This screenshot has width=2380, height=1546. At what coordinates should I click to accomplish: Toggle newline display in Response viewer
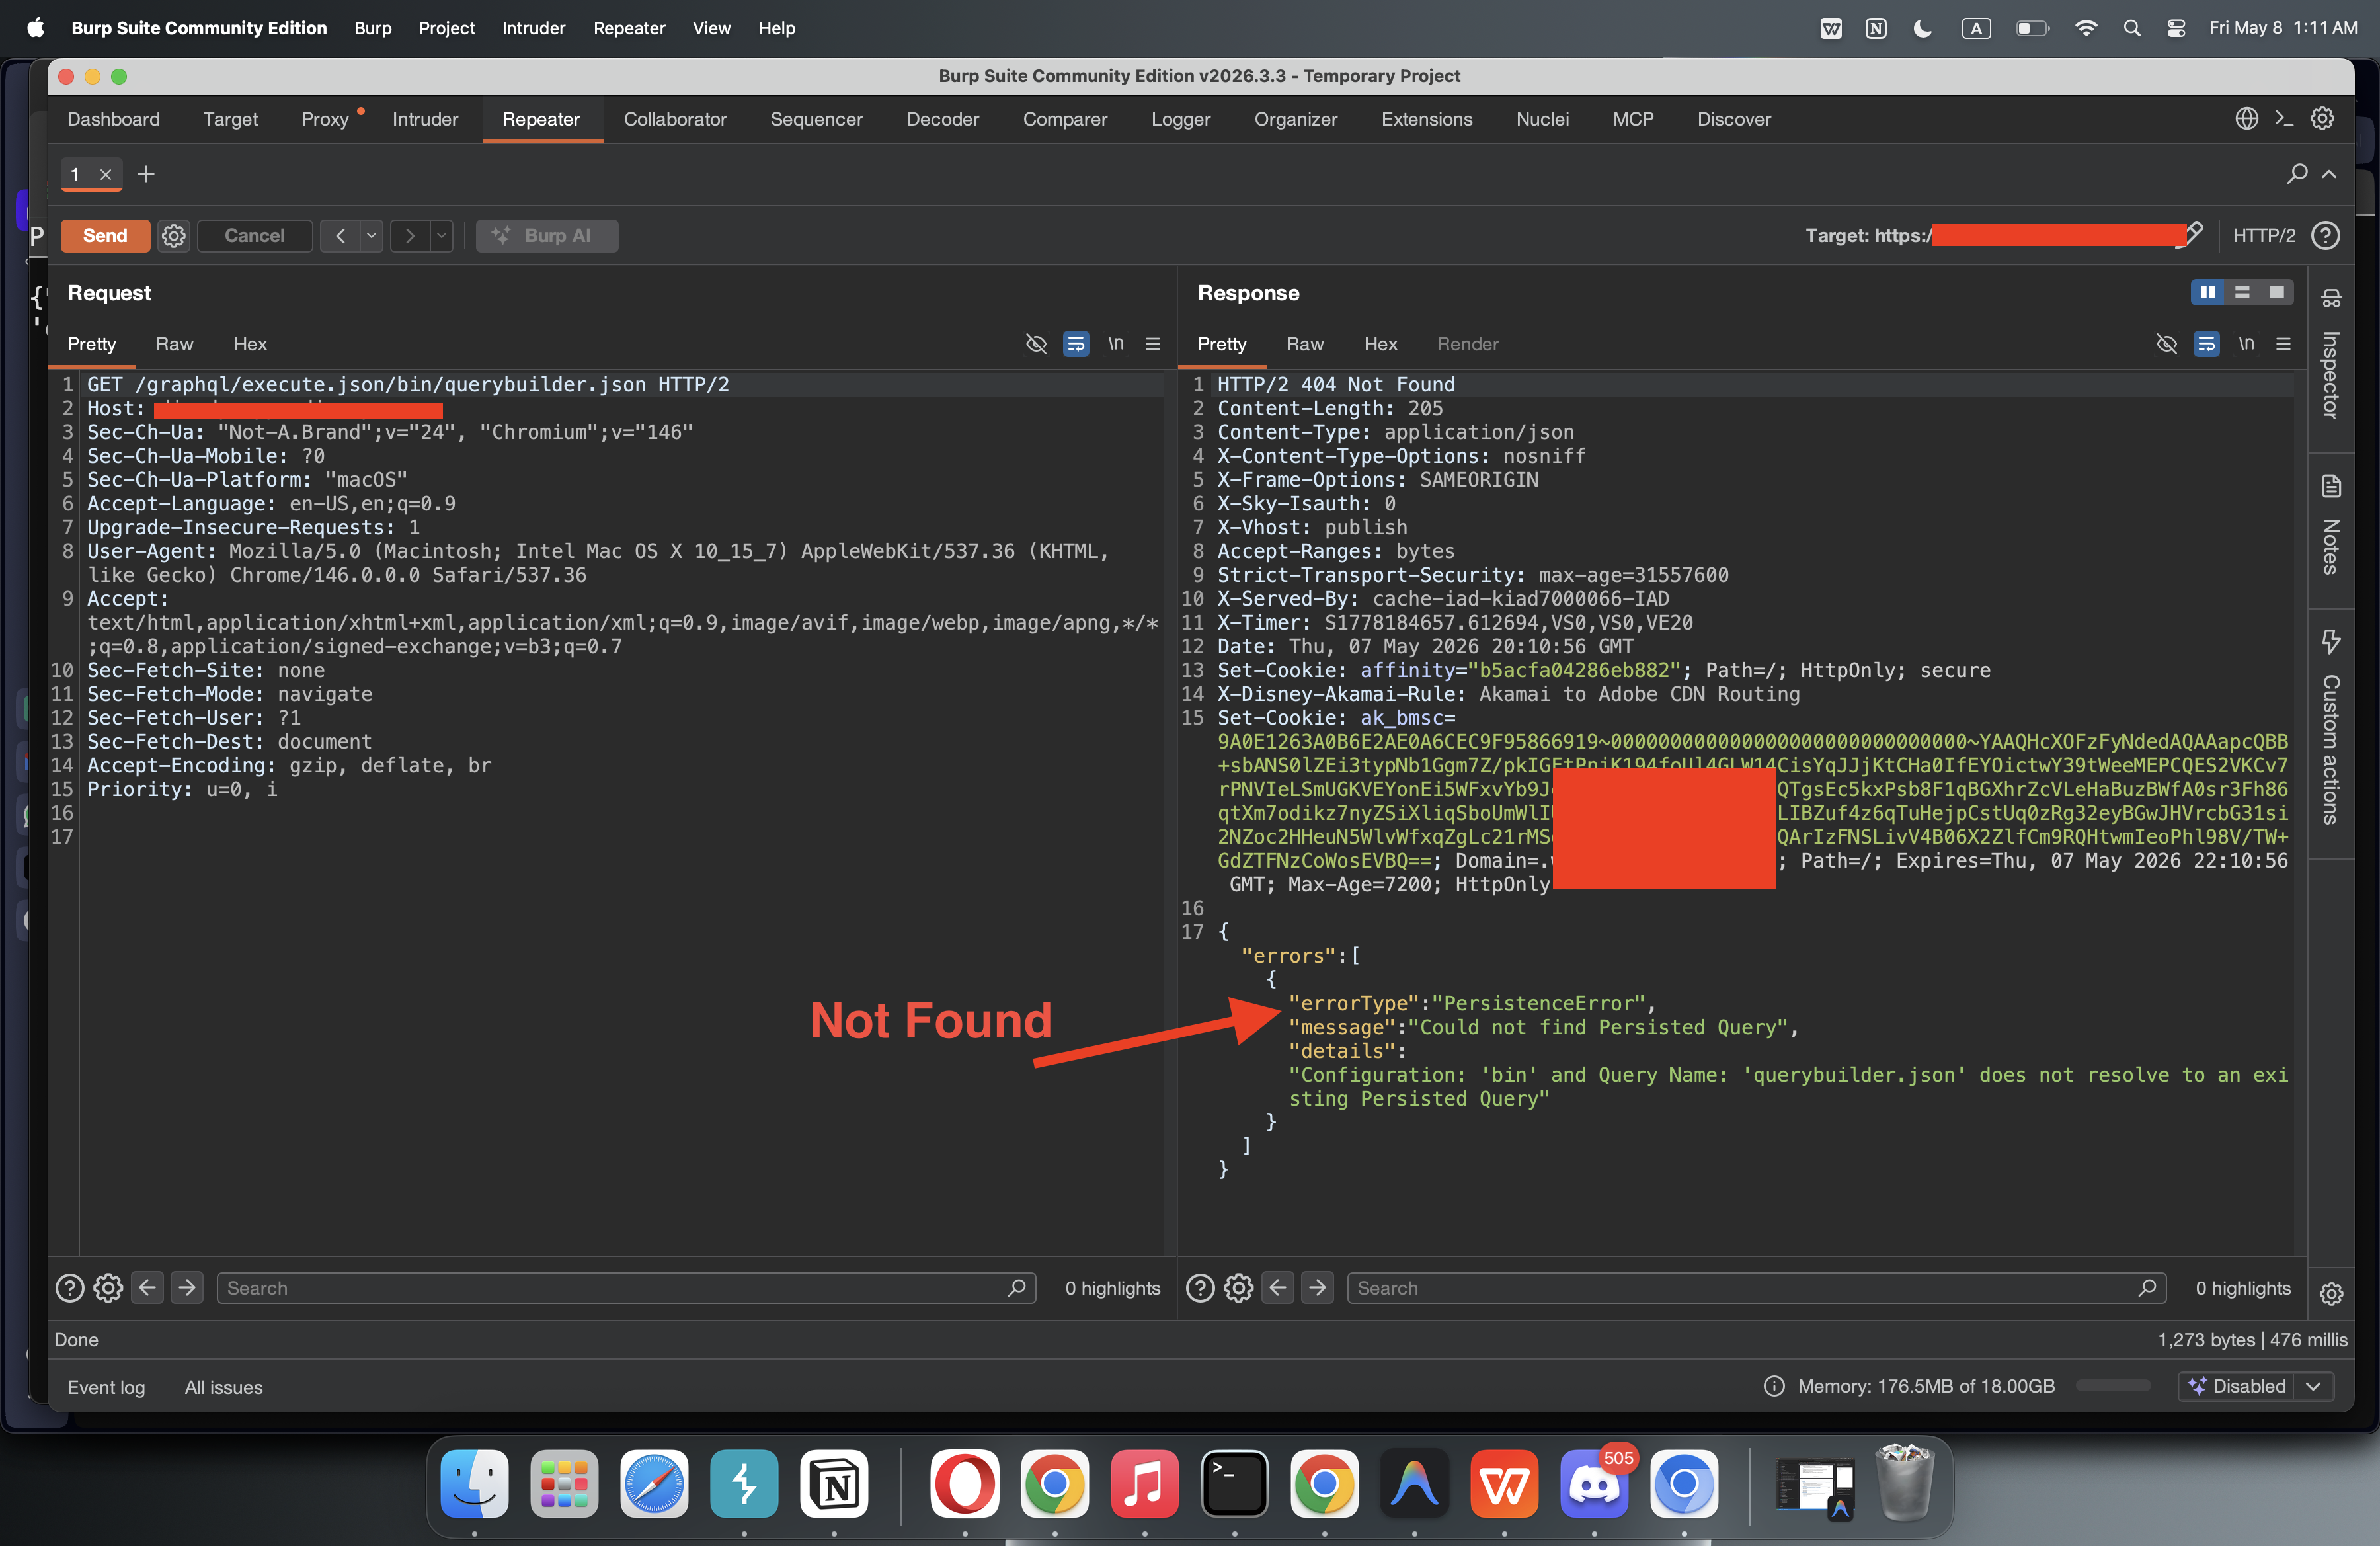pos(2247,344)
